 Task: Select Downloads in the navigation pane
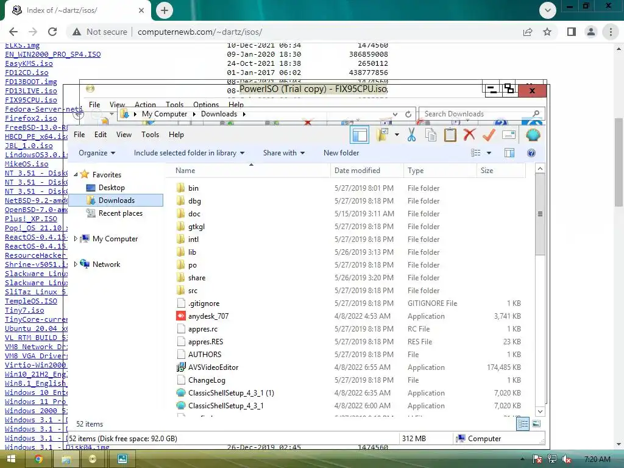click(x=116, y=200)
